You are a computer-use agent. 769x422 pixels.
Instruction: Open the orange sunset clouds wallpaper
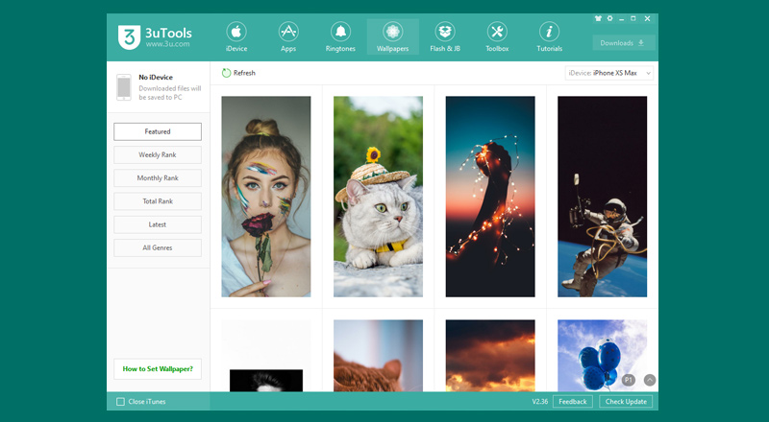[x=490, y=356]
